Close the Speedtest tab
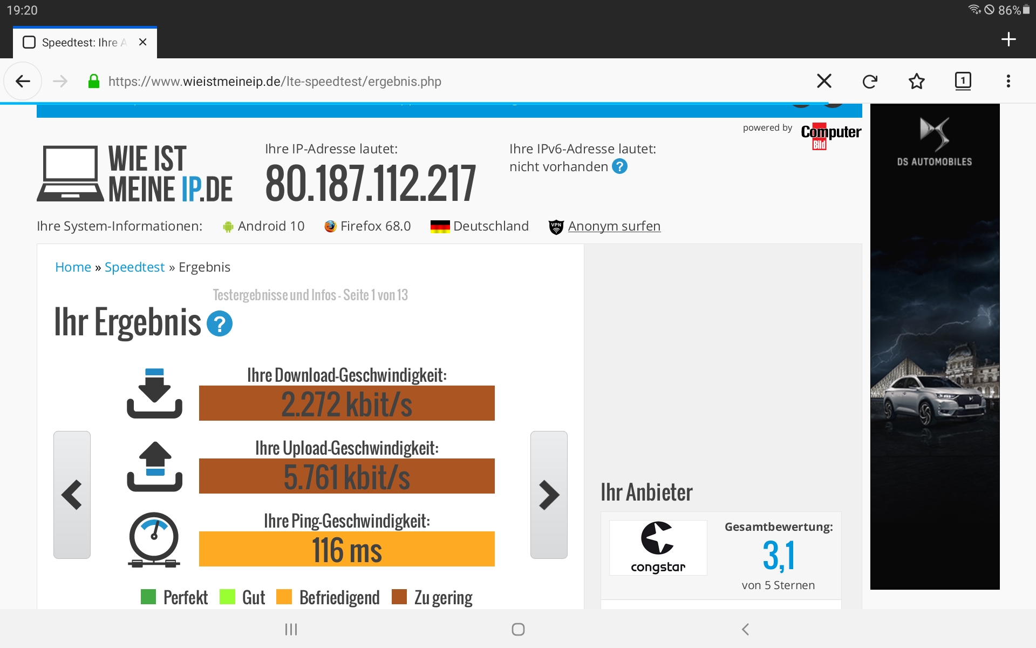1036x648 pixels. tap(142, 42)
